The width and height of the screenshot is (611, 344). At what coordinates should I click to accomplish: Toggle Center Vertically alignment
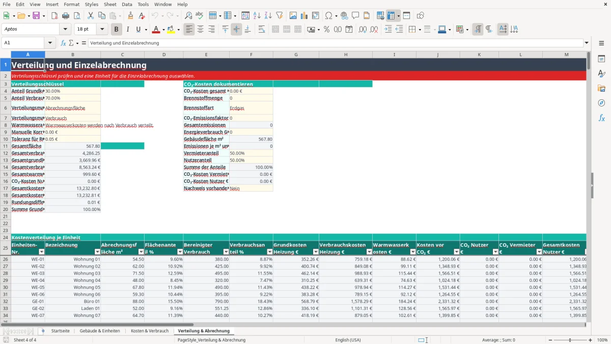[236, 30]
